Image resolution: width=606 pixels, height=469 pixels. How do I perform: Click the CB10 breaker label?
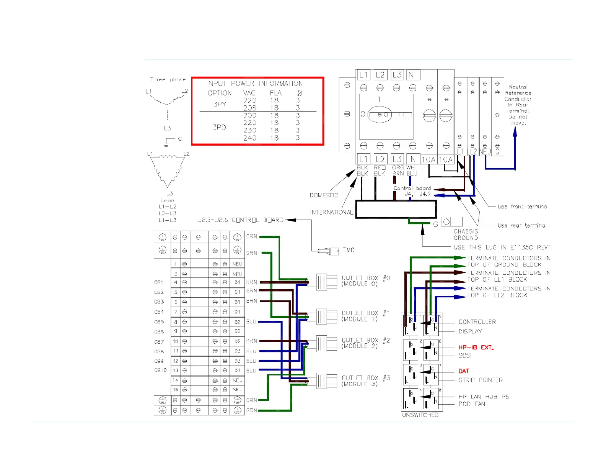[161, 371]
